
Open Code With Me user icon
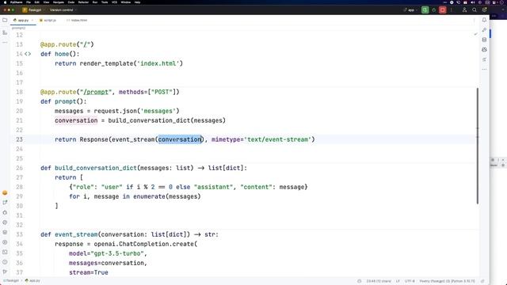tap(465, 10)
